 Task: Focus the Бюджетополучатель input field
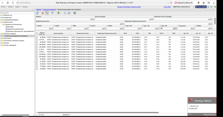tap(78, 24)
